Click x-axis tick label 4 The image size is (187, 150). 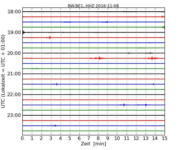(x=60, y=138)
